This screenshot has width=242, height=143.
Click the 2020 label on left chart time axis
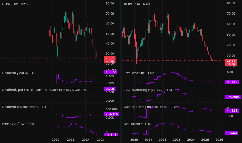56,140
